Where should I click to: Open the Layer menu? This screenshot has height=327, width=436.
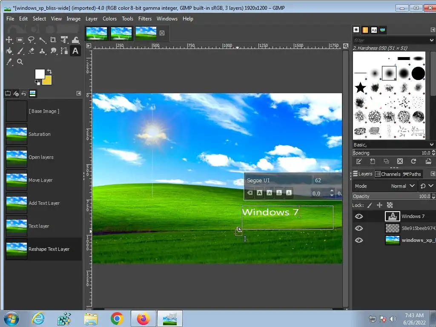tap(92, 19)
